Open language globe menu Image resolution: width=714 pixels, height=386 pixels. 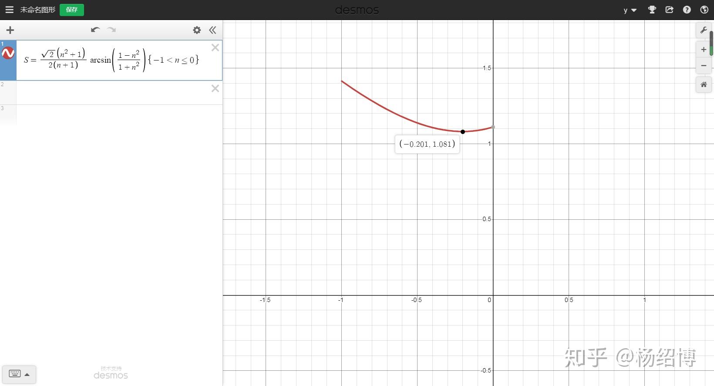click(x=704, y=10)
